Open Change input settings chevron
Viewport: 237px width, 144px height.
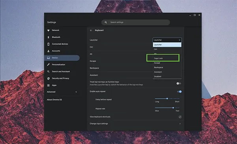point(180,124)
